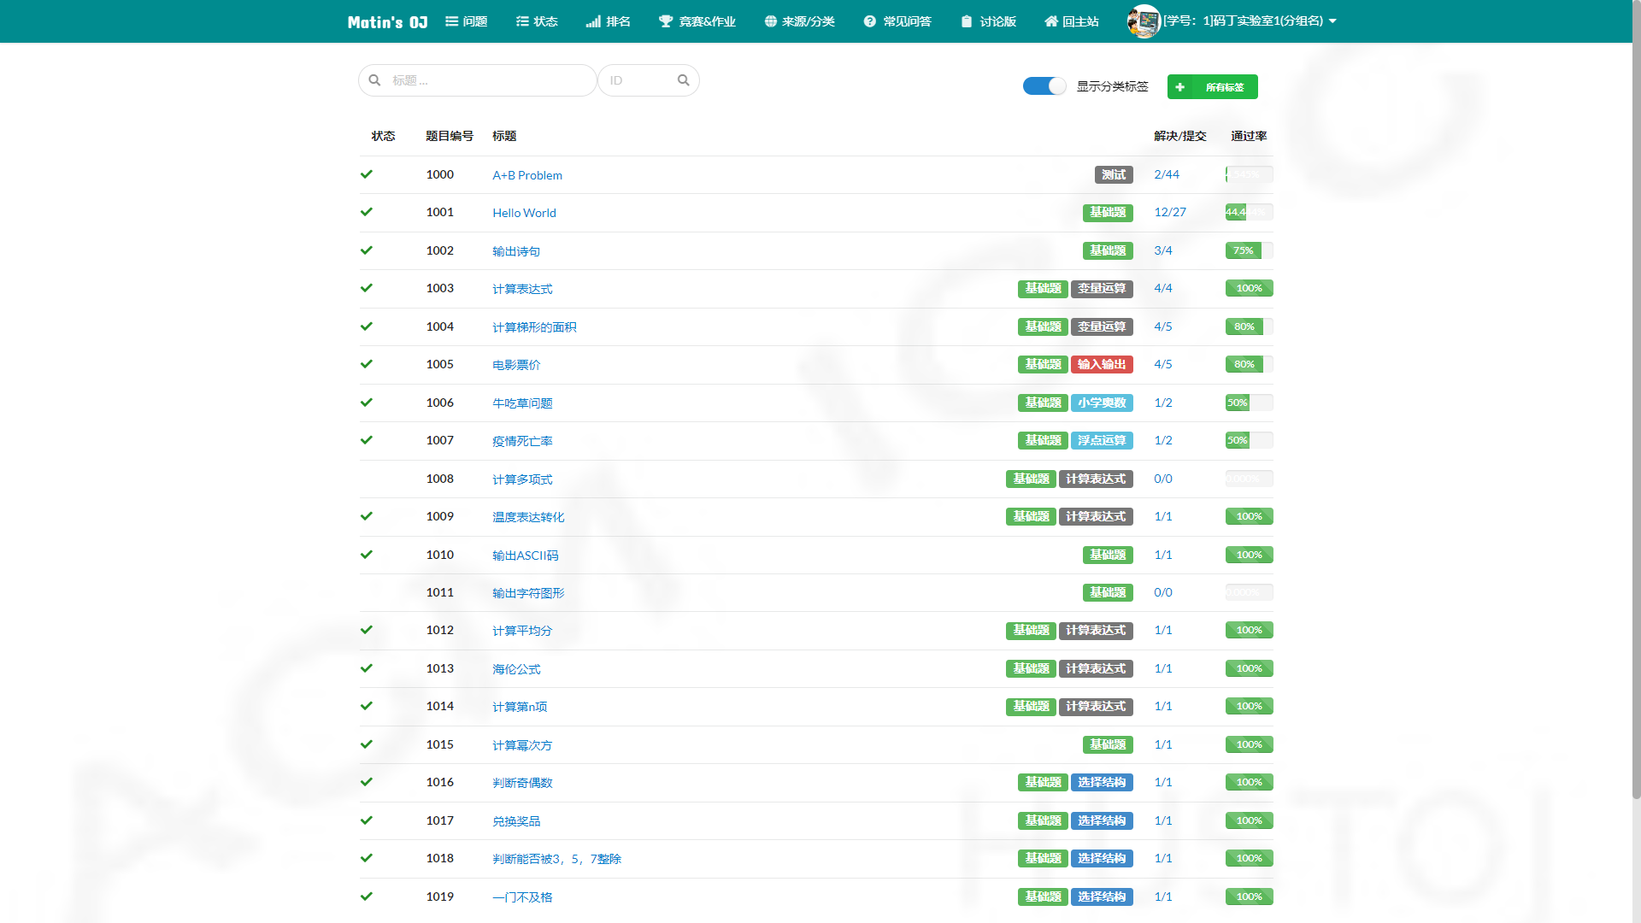Viewport: 1641px width, 923px height.
Task: Click the 100% pass rate bar for 1003
Action: pyautogui.click(x=1249, y=288)
